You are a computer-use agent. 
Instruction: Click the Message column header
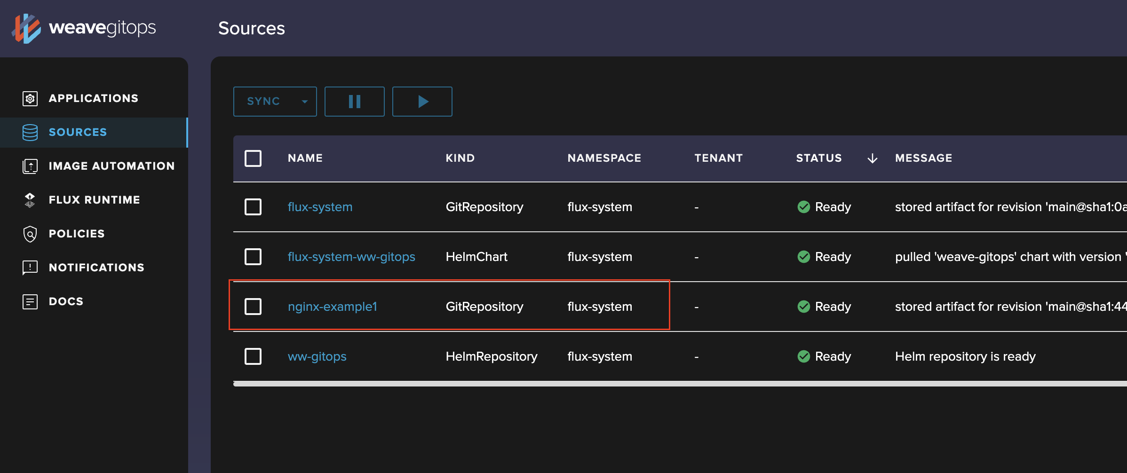pyautogui.click(x=924, y=158)
